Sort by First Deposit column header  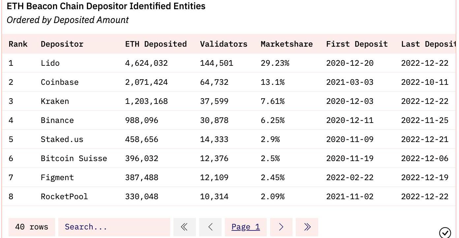(357, 44)
